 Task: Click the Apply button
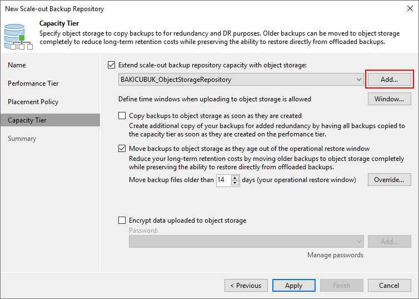(293, 285)
